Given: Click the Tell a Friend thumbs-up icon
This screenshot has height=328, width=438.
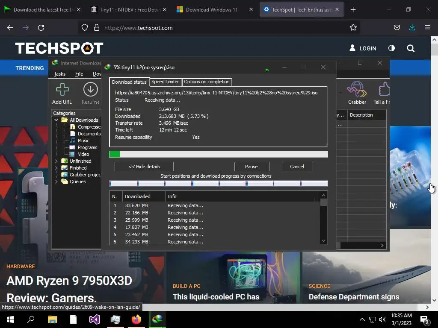Looking at the screenshot, I should pos(384,89).
